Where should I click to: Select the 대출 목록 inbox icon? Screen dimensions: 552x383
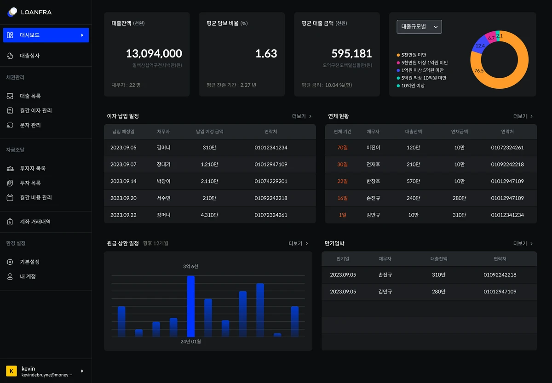point(10,96)
